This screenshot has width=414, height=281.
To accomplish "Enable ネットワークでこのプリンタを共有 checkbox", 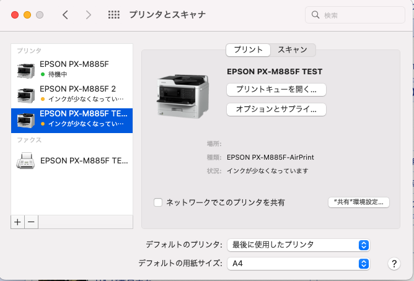I will coord(158,202).
